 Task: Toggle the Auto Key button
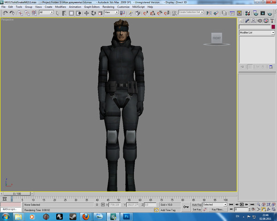[x=197, y=204]
